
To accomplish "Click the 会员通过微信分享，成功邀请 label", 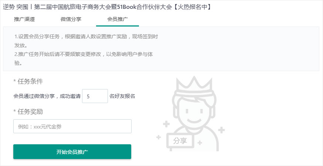I will click(x=47, y=96).
